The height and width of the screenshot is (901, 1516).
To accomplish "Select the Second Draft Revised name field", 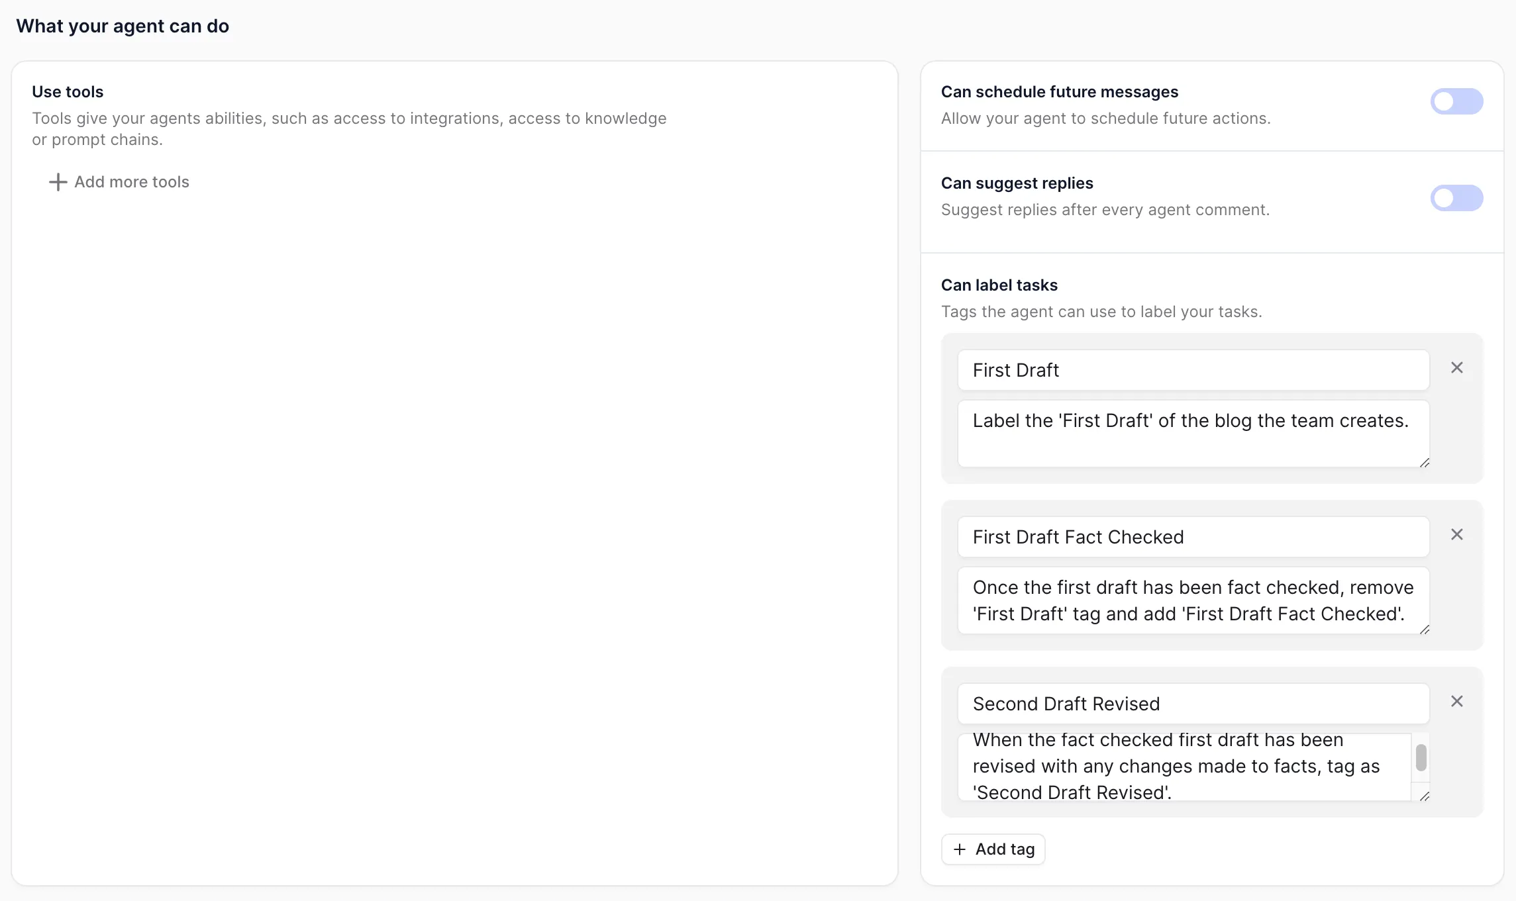I will click(x=1192, y=704).
